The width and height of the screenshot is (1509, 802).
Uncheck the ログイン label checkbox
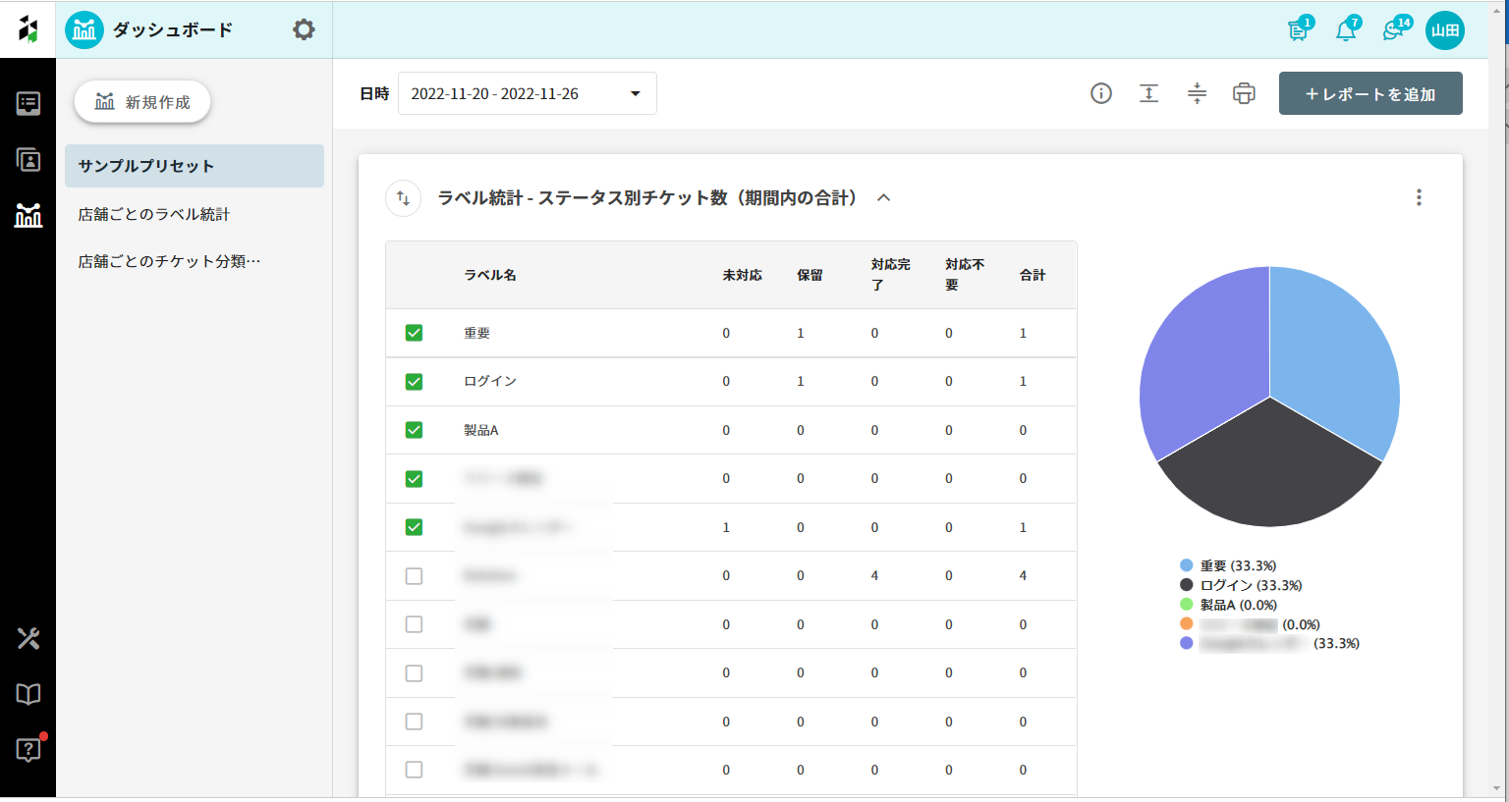point(414,382)
